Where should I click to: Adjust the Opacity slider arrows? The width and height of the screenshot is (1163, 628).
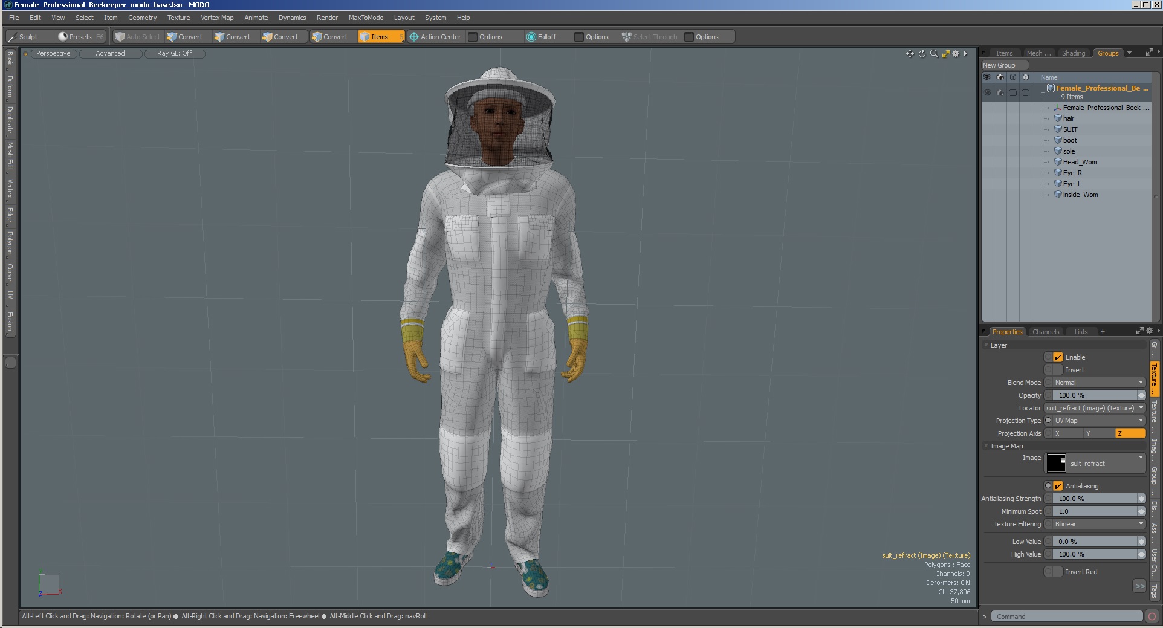[1141, 395]
